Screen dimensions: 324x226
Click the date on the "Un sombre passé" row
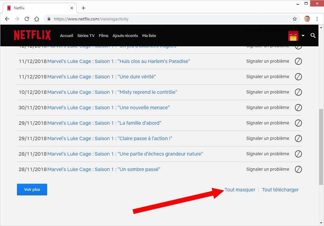[x=33, y=169]
